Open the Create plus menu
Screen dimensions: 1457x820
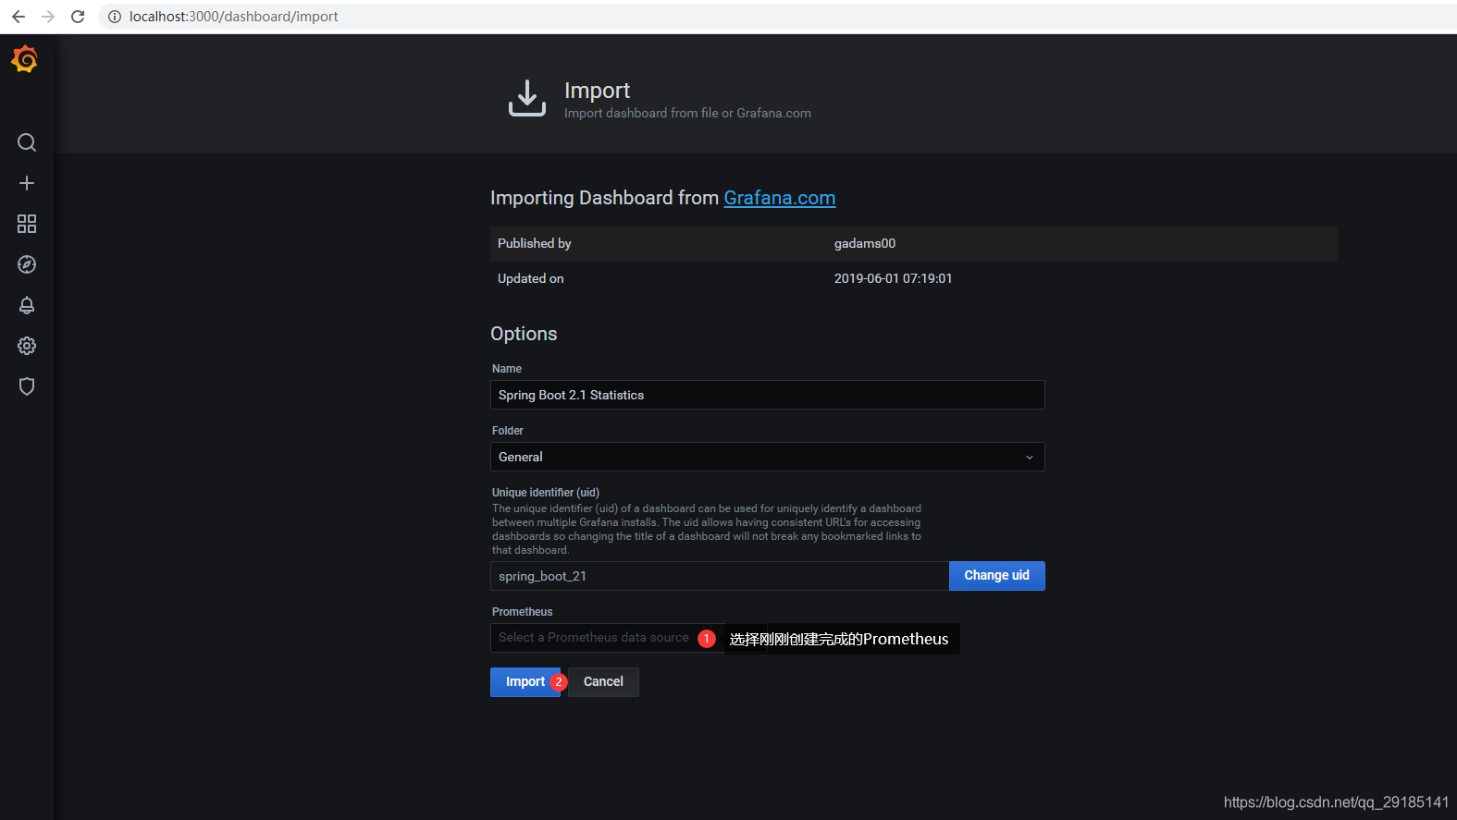pos(27,183)
